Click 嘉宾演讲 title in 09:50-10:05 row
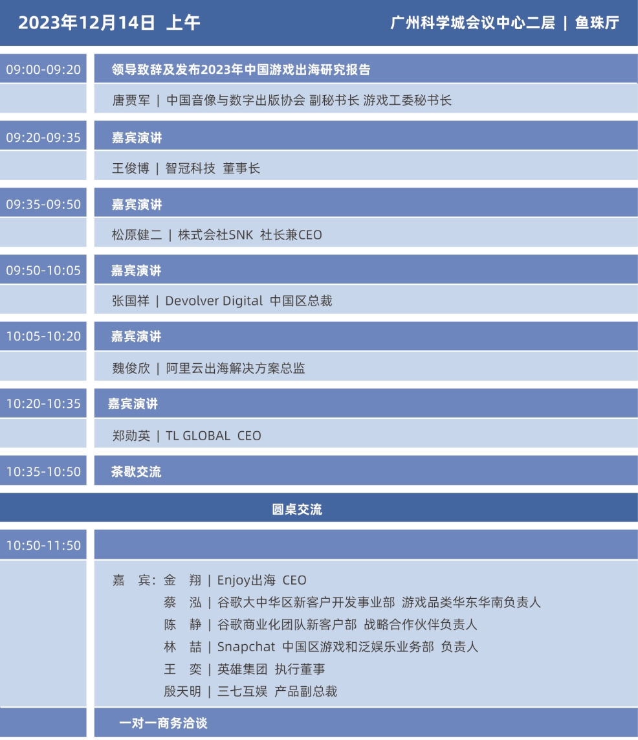The width and height of the screenshot is (638, 740). [x=137, y=271]
